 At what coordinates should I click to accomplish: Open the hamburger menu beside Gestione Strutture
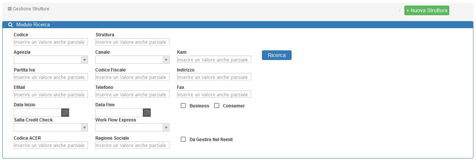point(10,9)
